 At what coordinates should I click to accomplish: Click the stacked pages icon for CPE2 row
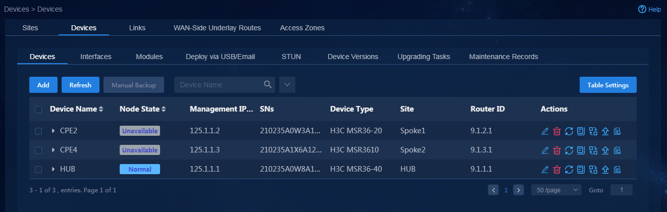tap(581, 131)
